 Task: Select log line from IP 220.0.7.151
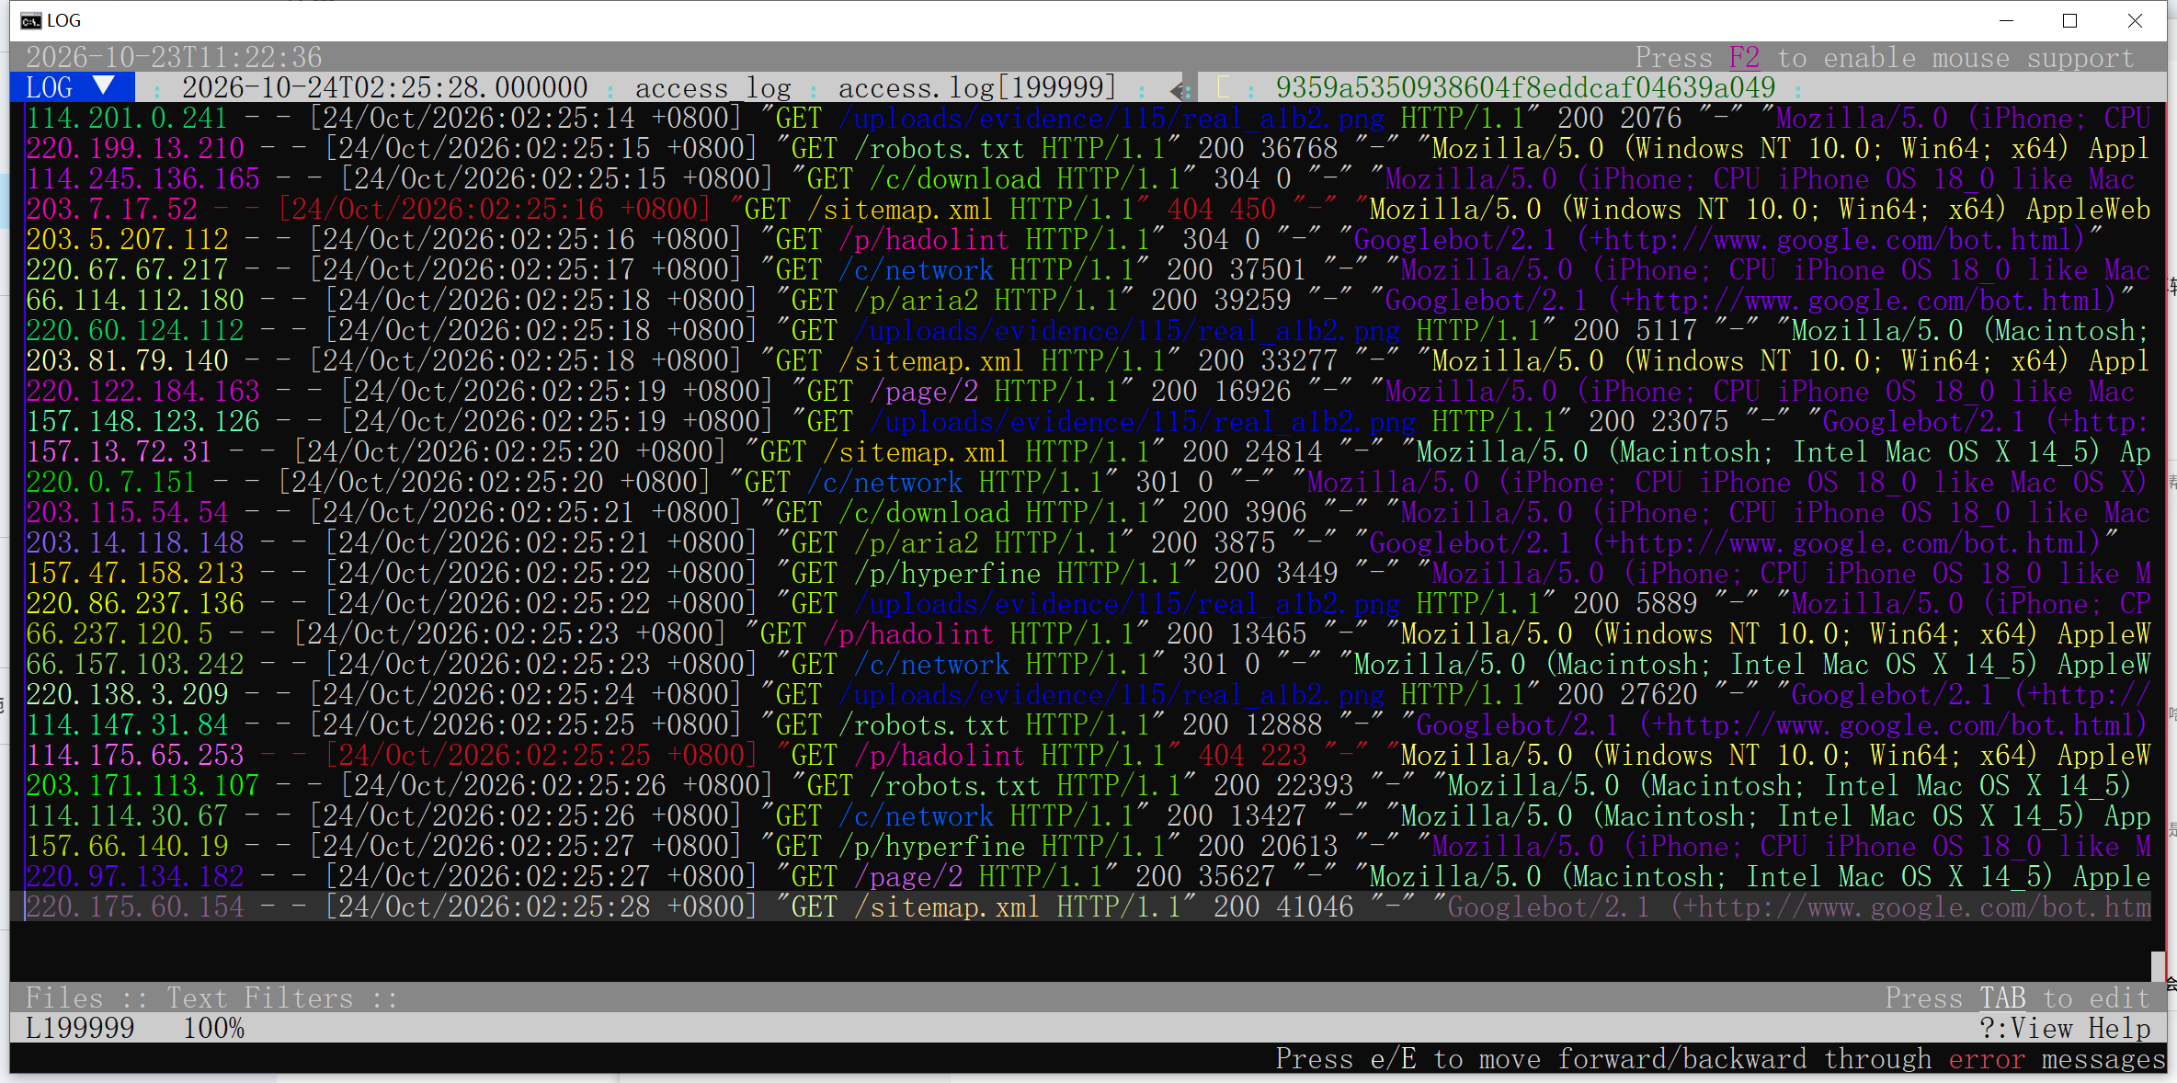pyautogui.click(x=1088, y=482)
